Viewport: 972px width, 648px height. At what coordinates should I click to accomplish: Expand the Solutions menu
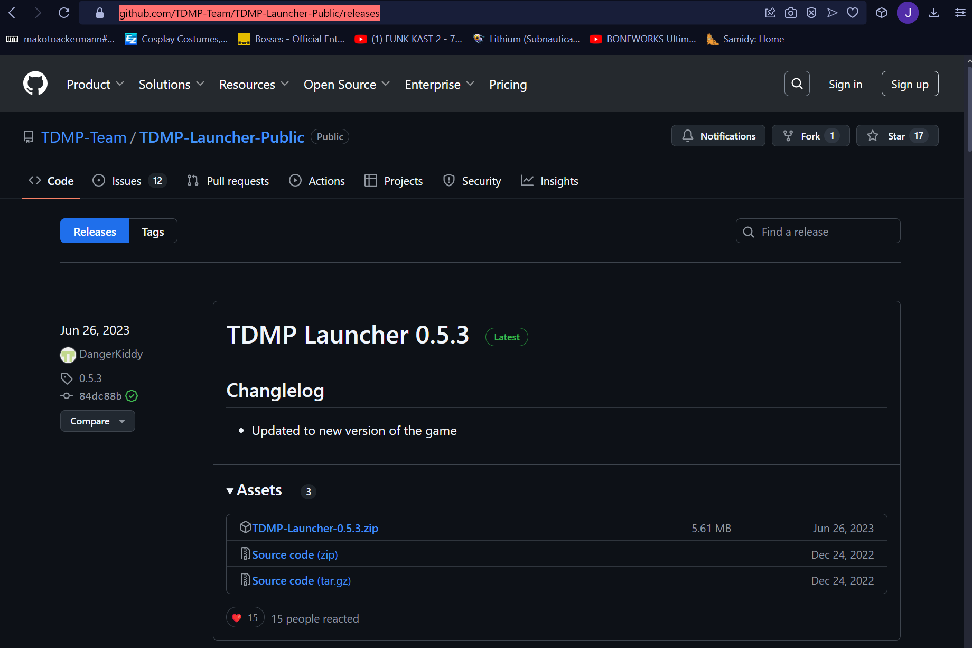tap(171, 84)
